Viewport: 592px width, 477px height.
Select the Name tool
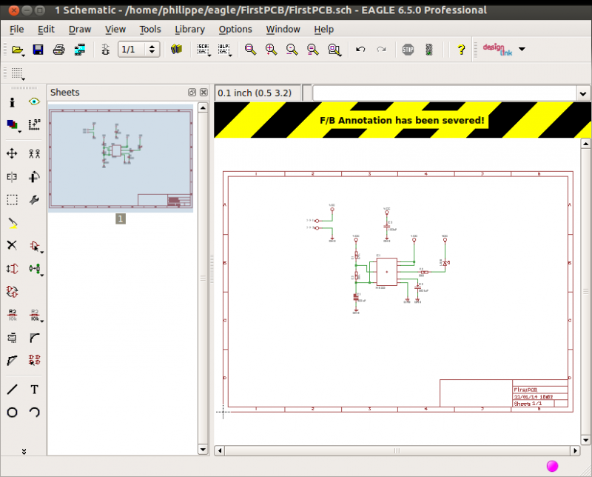point(13,315)
